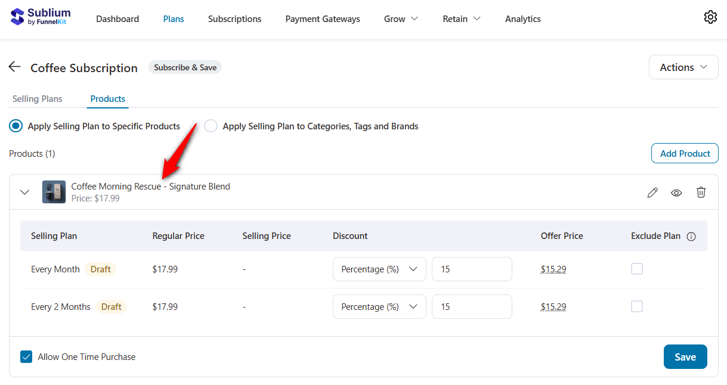Click the Add Product button
This screenshot has height=385, width=727.
pos(684,153)
